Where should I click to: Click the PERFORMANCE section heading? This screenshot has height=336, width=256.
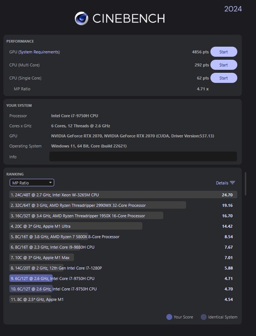pyautogui.click(x=20, y=41)
